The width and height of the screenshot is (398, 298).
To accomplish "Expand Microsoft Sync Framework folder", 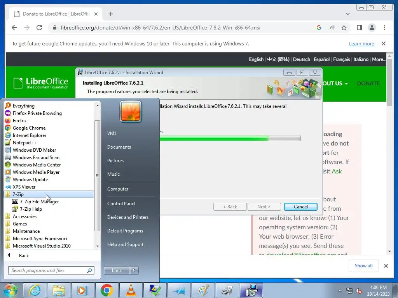I will coord(40,239).
